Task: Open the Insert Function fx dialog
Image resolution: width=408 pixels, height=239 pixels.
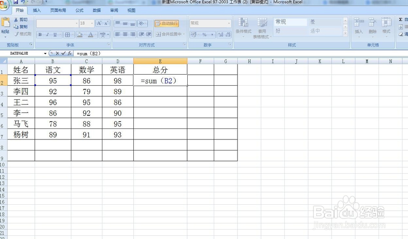Action: coord(69,53)
